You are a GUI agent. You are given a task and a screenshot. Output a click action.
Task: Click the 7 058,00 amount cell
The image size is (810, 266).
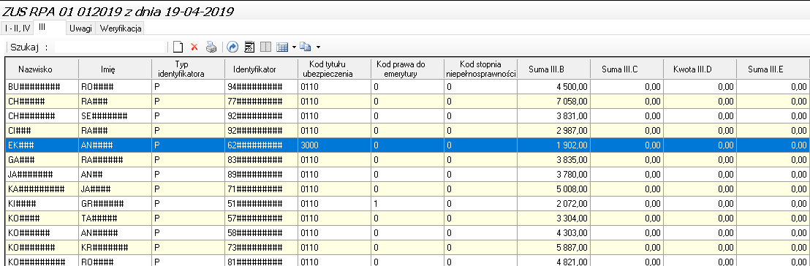(554, 102)
